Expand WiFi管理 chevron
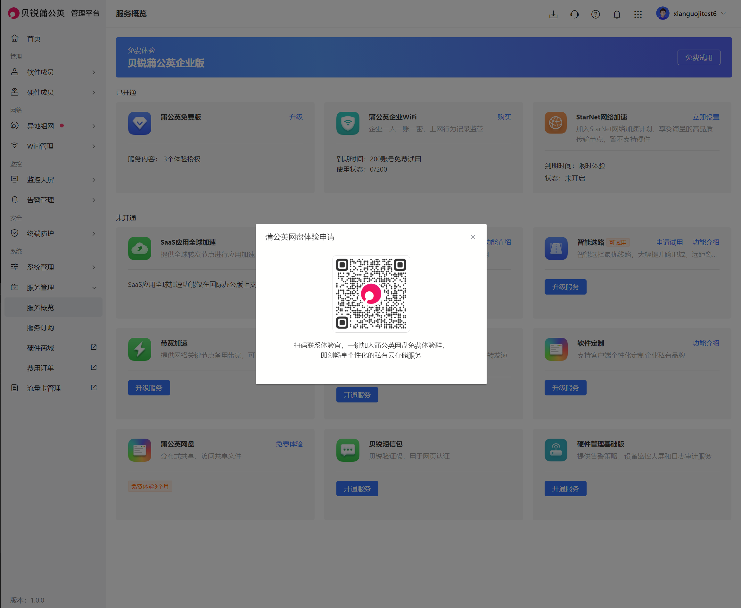The width and height of the screenshot is (741, 608). pos(94,146)
